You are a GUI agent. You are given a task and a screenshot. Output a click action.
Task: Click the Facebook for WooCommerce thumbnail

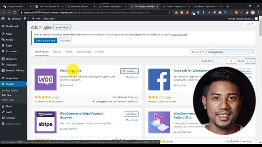click(x=159, y=80)
